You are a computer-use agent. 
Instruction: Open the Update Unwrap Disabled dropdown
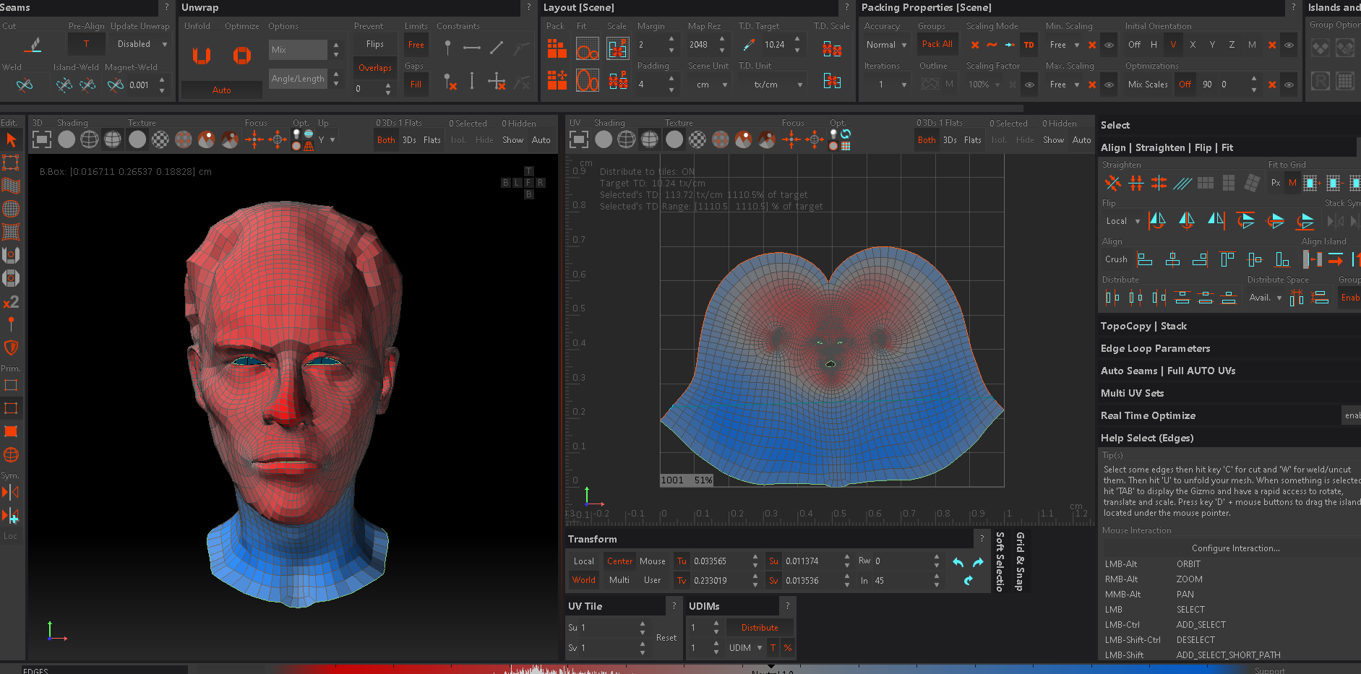tap(140, 44)
